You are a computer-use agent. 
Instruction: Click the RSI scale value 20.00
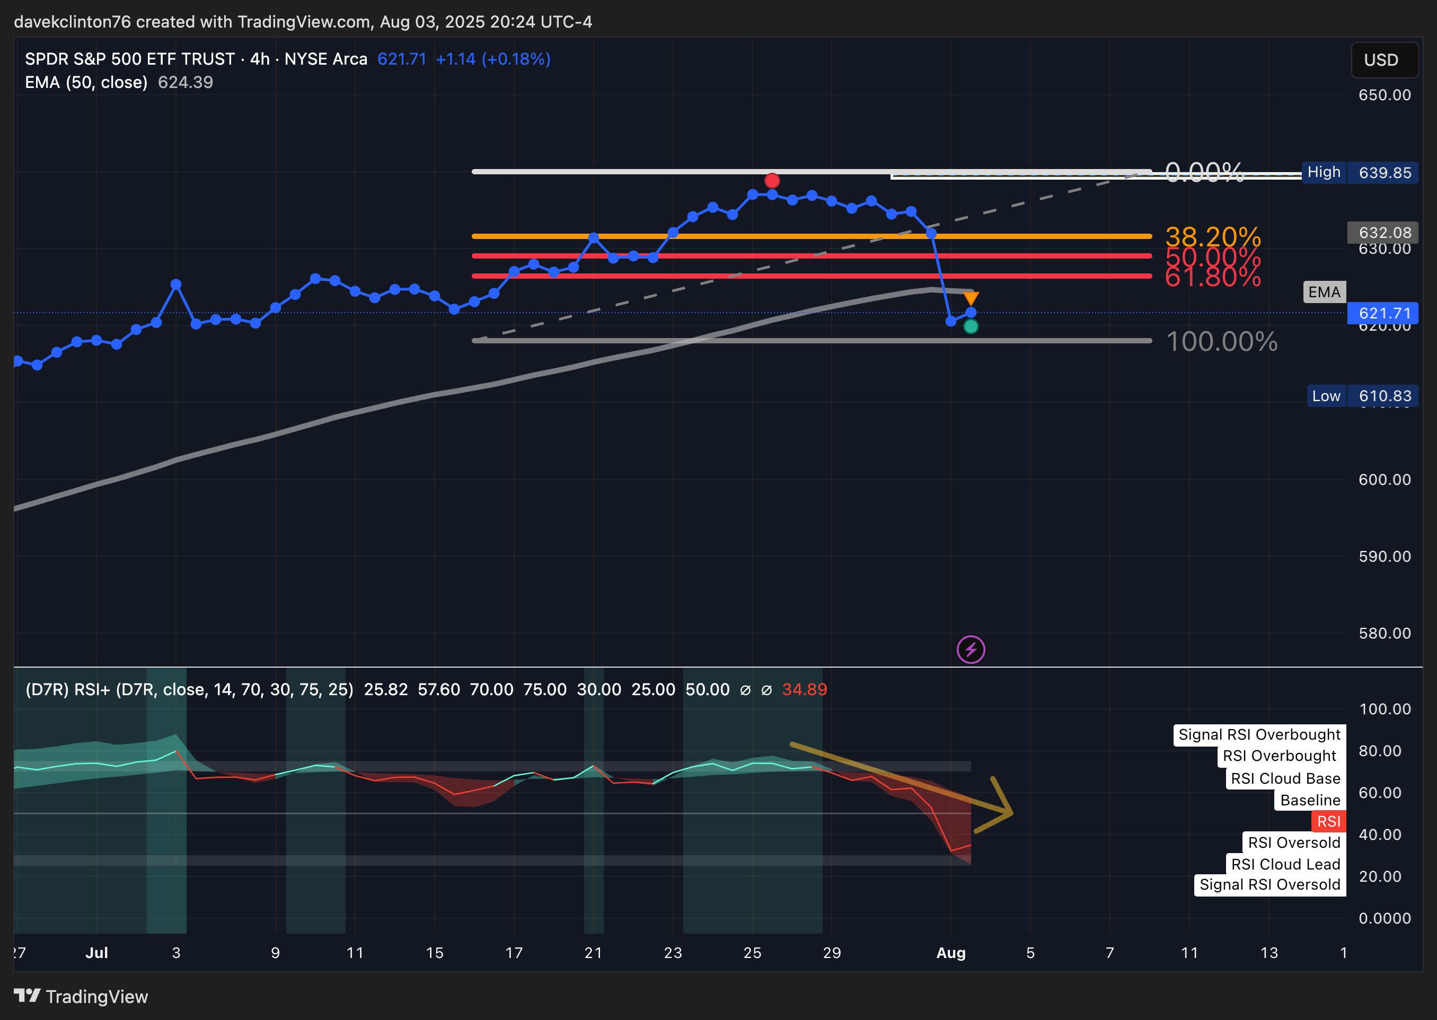(x=1380, y=877)
